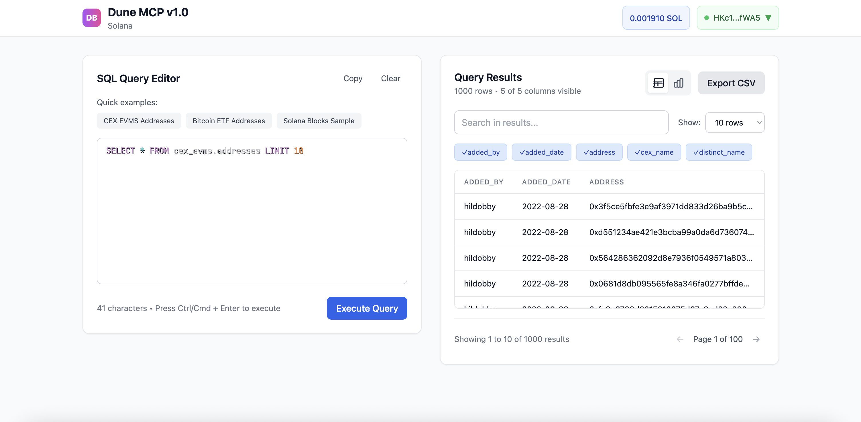Toggle added_by column visibility
Image resolution: width=861 pixels, height=422 pixels.
480,152
